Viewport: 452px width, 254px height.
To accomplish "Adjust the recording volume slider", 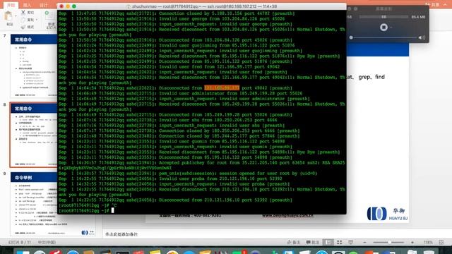I will (x=383, y=37).
